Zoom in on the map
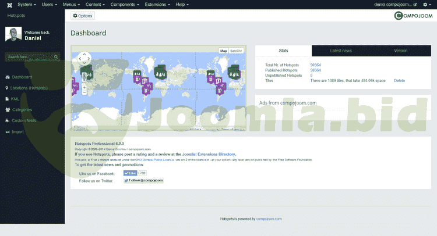 [x=84, y=87]
